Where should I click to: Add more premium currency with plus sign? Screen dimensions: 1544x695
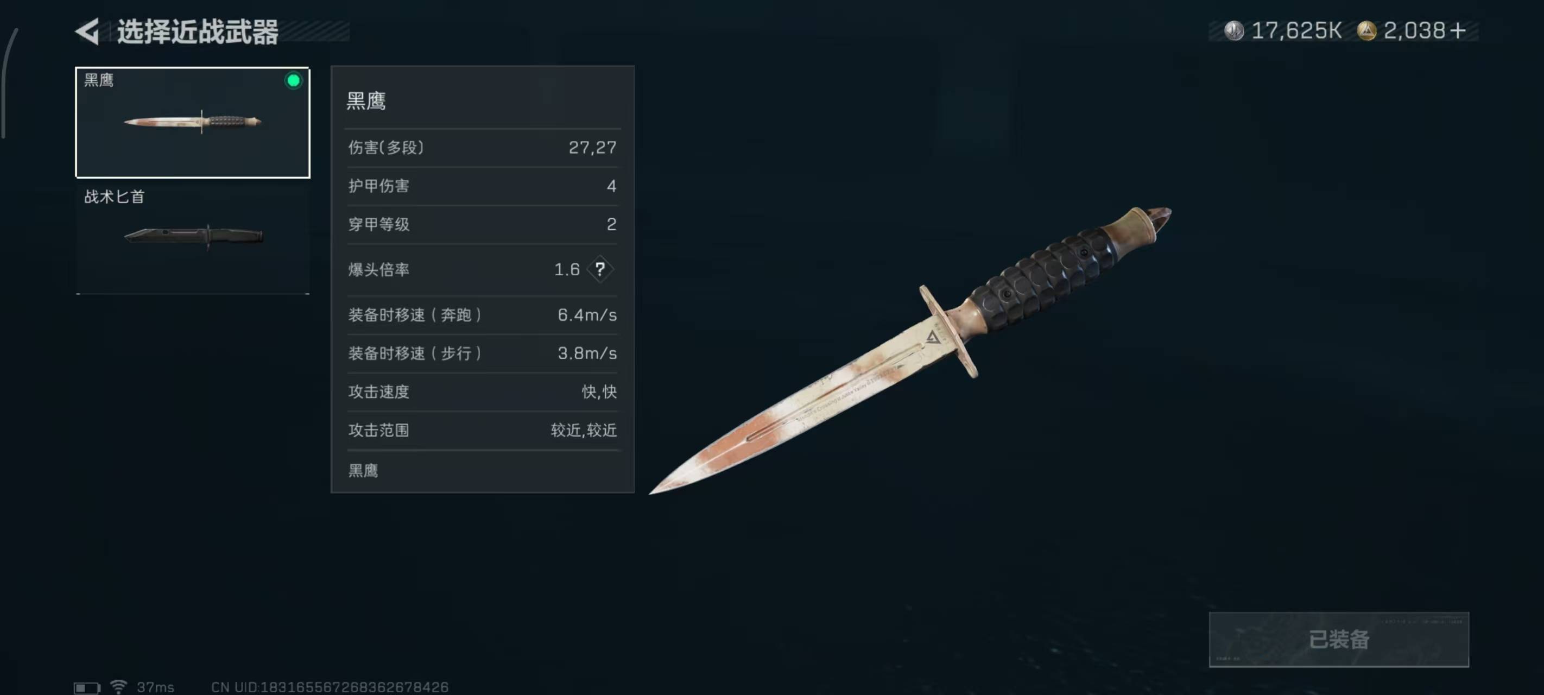[x=1458, y=30]
